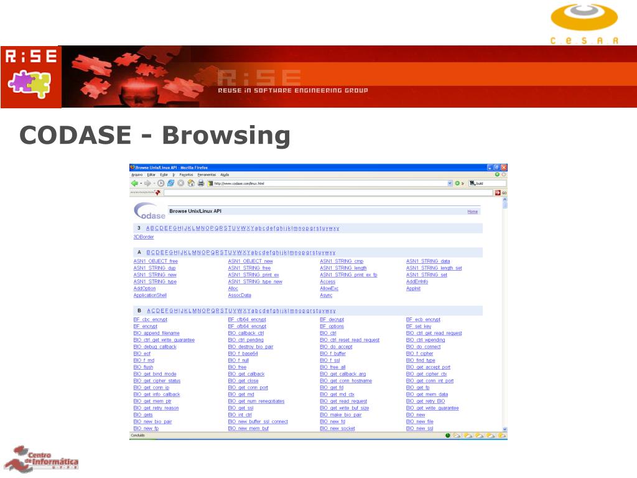Open the Favoritos menu

(186, 175)
